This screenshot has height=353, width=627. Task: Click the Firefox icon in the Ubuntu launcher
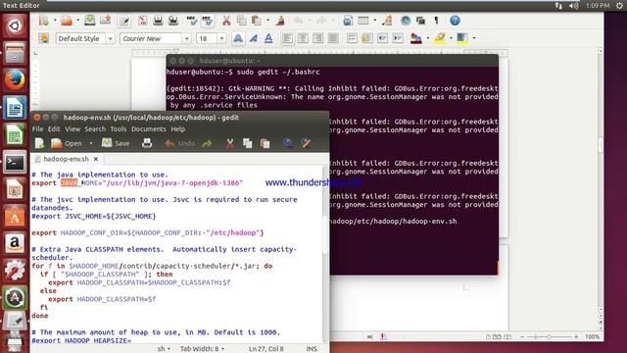[x=15, y=80]
